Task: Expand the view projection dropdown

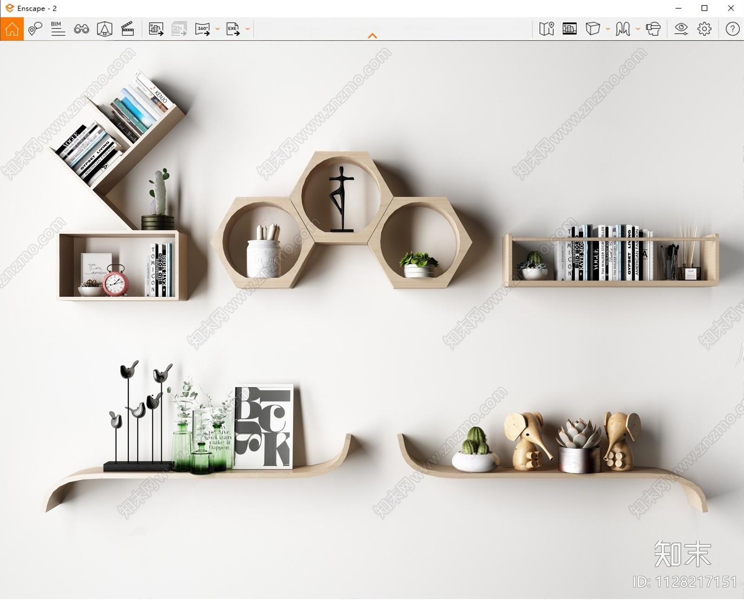Action: [x=608, y=29]
